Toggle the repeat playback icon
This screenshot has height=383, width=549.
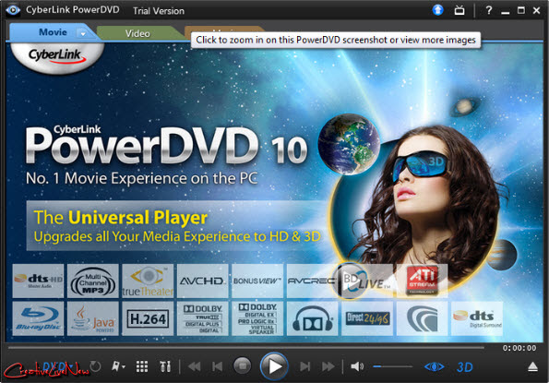[95, 366]
